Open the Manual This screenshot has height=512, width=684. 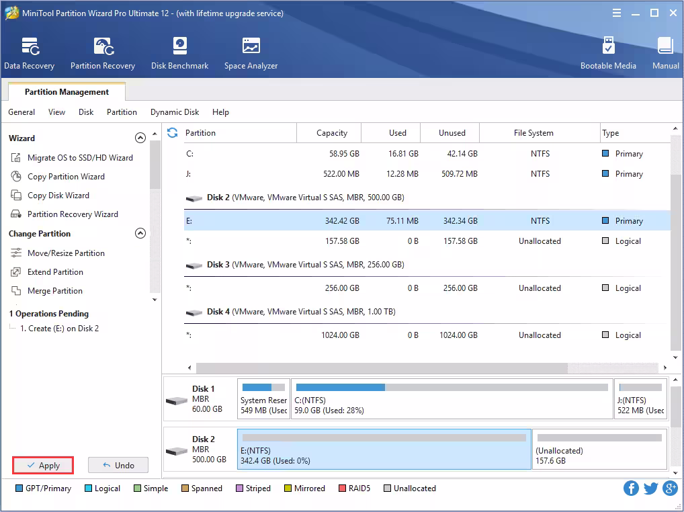pos(666,53)
